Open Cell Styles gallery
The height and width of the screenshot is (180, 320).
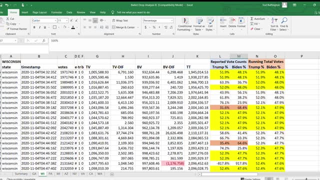210,24
